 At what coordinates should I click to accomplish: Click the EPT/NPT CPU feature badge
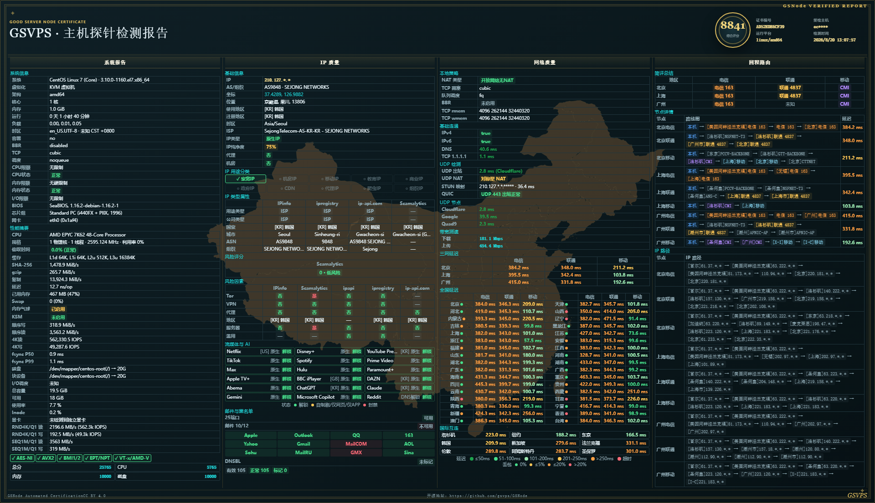(x=98, y=458)
